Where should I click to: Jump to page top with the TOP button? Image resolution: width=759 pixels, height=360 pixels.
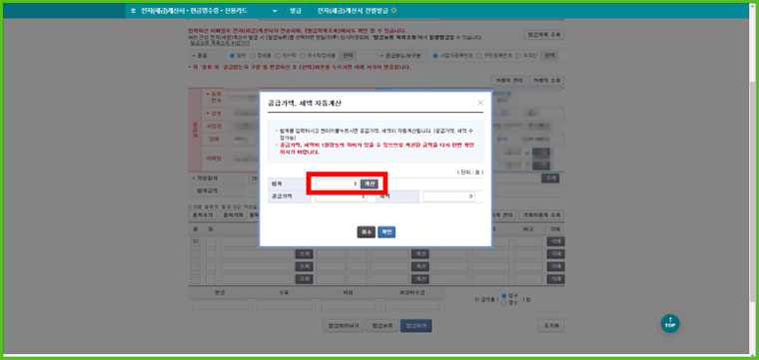point(670,323)
